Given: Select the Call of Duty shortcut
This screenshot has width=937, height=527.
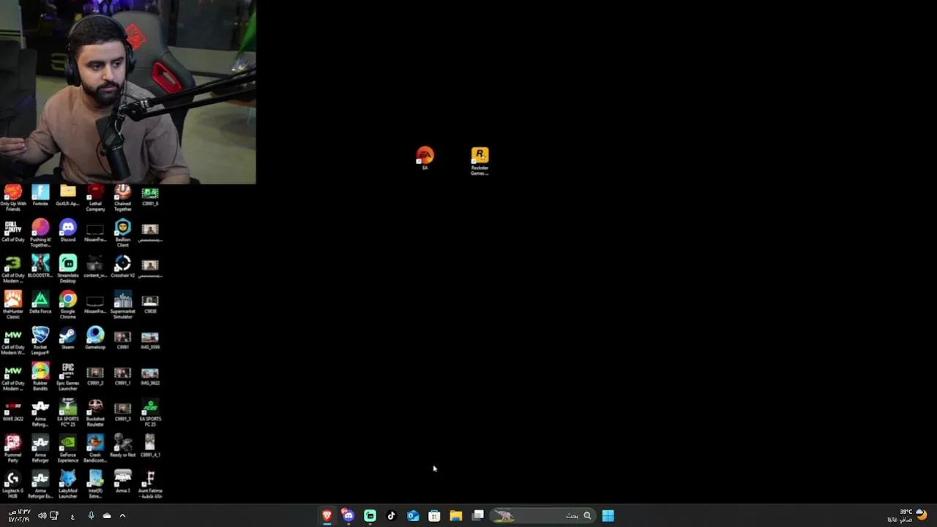Looking at the screenshot, I should tap(13, 231).
